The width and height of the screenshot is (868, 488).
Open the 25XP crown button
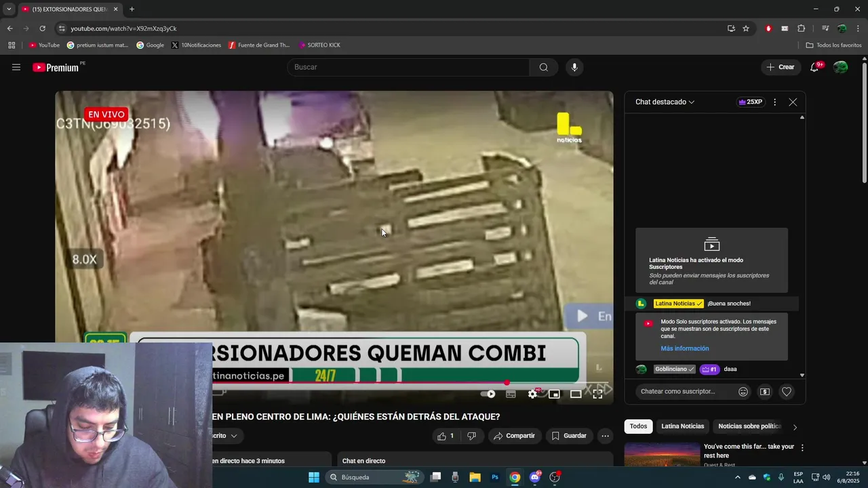[x=750, y=102]
